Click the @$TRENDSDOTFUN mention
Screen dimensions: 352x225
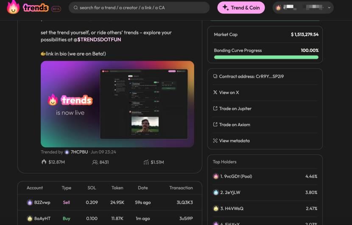click(97, 39)
